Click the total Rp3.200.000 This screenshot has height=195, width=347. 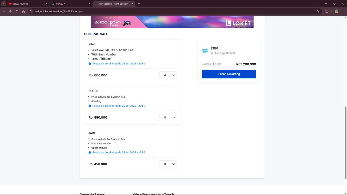(246, 64)
